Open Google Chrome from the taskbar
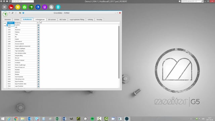 point(16,119)
